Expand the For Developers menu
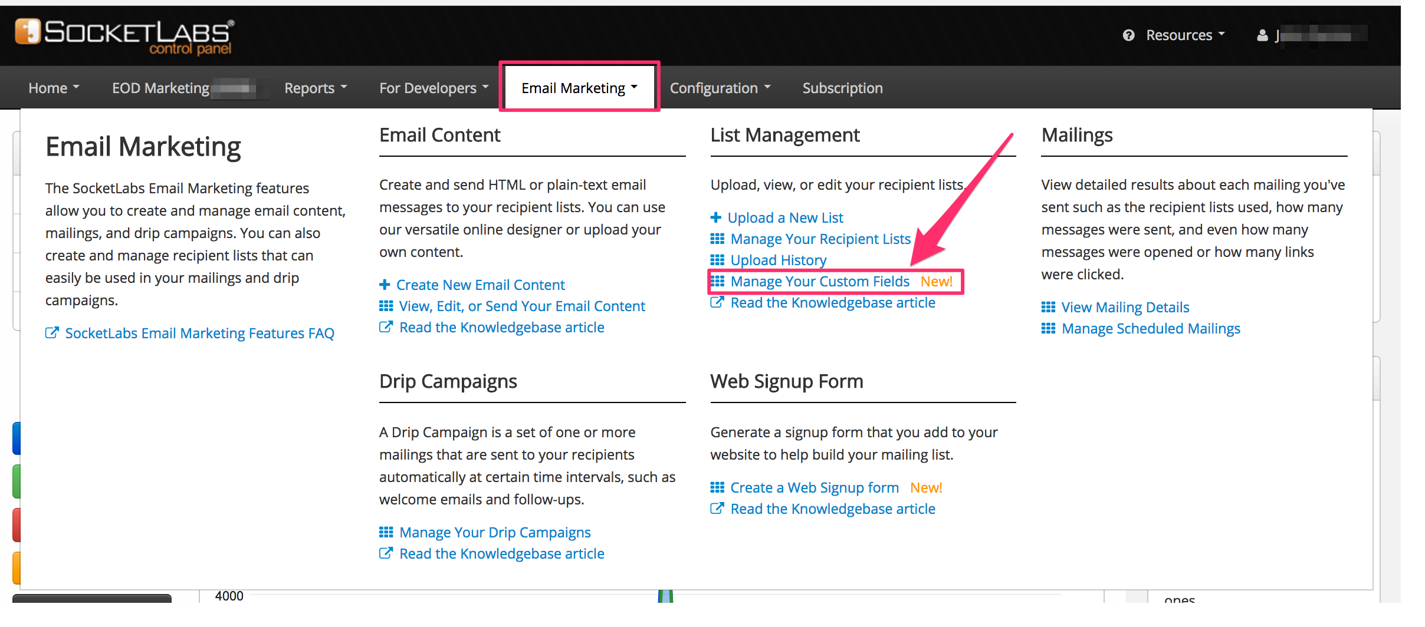The width and height of the screenshot is (1425, 627). 434,88
